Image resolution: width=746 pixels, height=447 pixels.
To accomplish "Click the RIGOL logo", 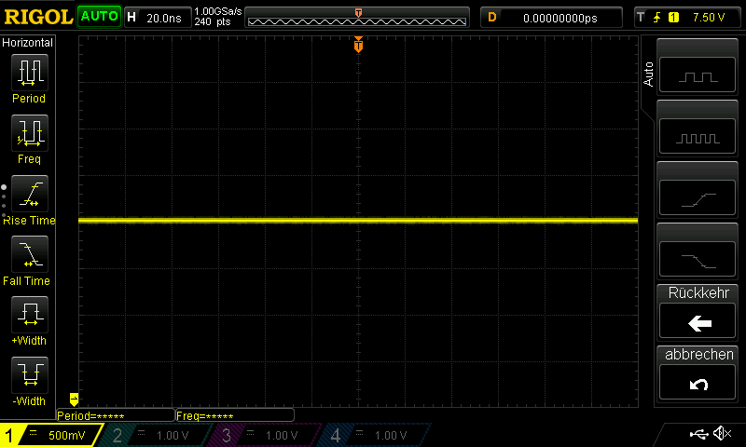I will tap(38, 17).
